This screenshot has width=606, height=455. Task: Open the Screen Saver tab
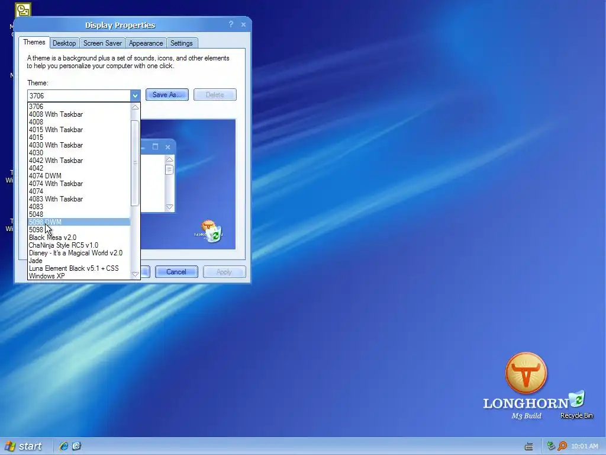pos(102,43)
